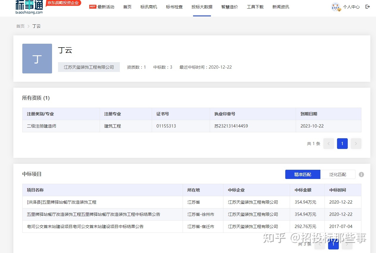Switch to the 标讯商机 tab

coord(148,7)
